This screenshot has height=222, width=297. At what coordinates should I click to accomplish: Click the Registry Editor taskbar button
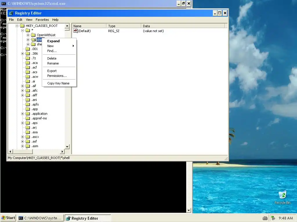coord(88,218)
